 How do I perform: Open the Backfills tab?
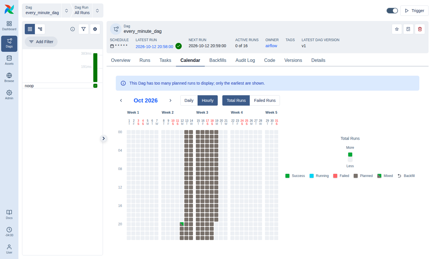point(218,60)
